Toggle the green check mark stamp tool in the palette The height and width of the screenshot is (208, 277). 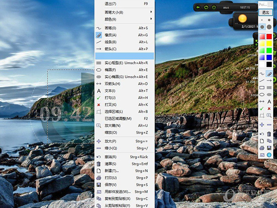[x=262, y=108]
